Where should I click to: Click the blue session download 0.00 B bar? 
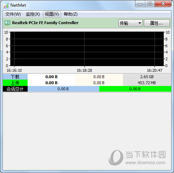63,89
